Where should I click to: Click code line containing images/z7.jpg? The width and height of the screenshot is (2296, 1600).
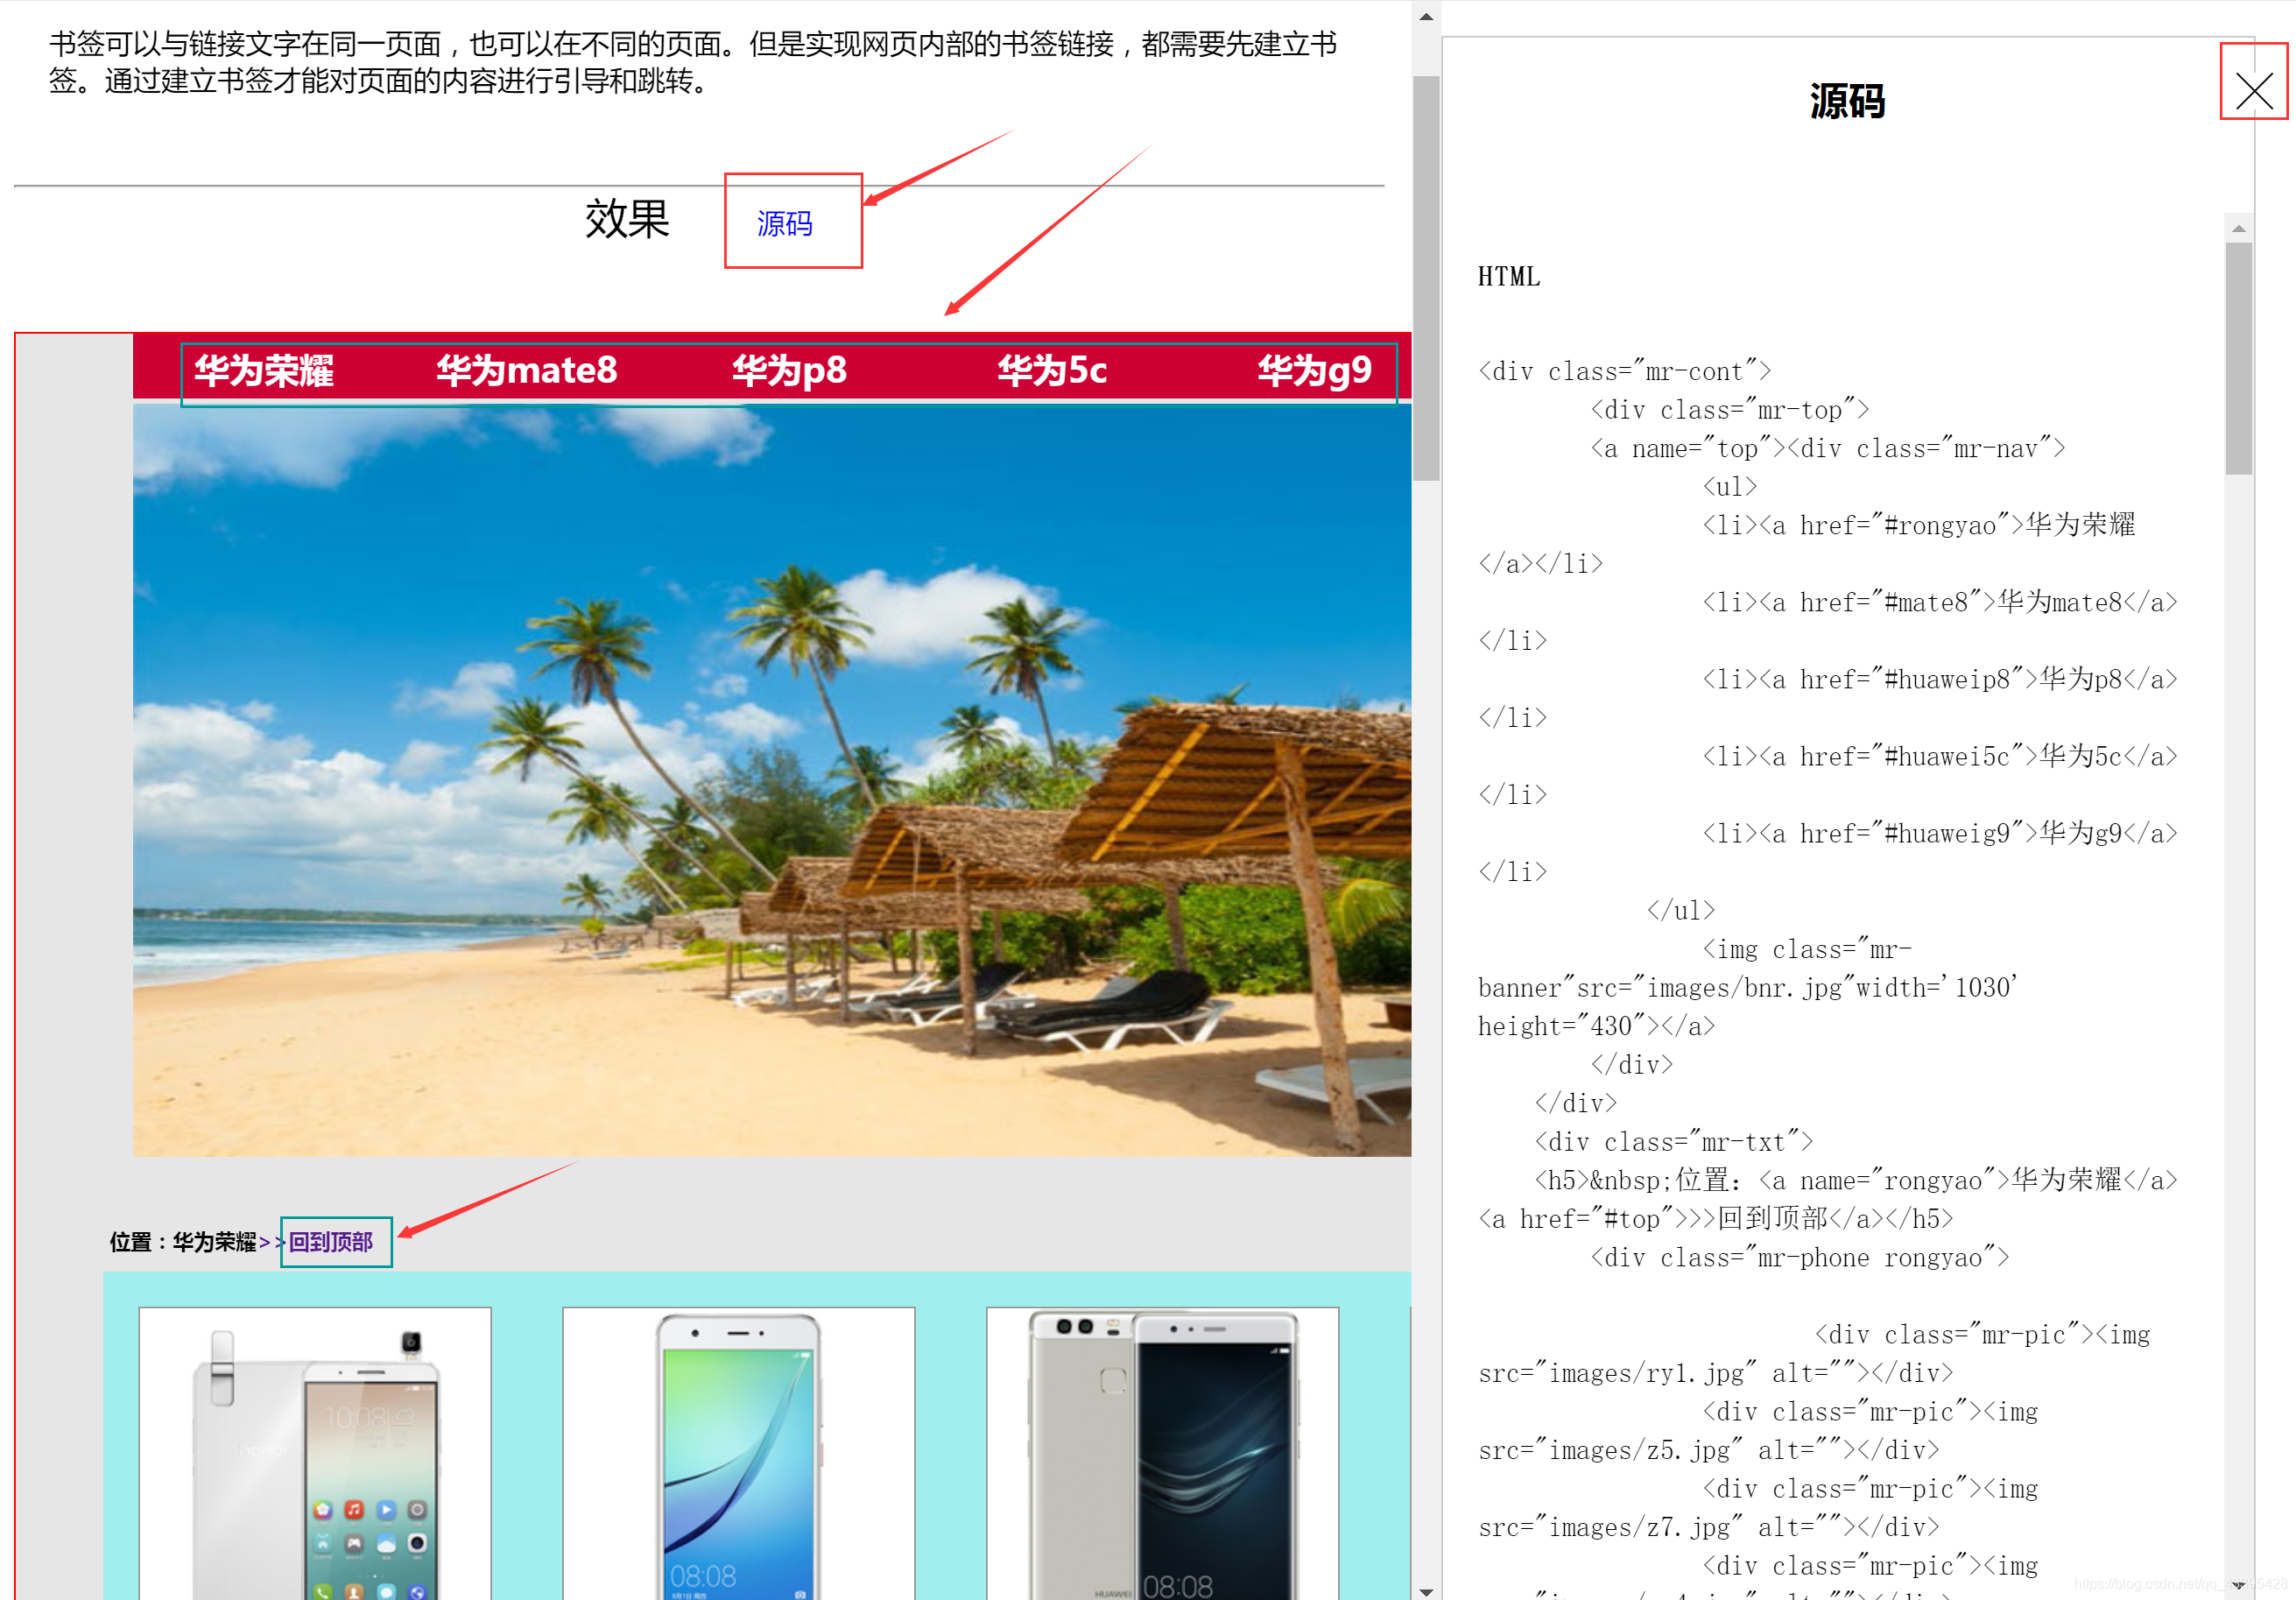[x=1708, y=1527]
